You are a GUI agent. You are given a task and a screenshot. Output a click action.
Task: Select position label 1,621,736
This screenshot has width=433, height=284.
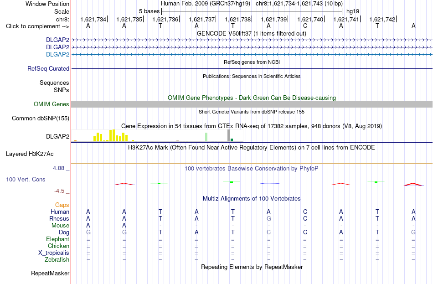165,19
